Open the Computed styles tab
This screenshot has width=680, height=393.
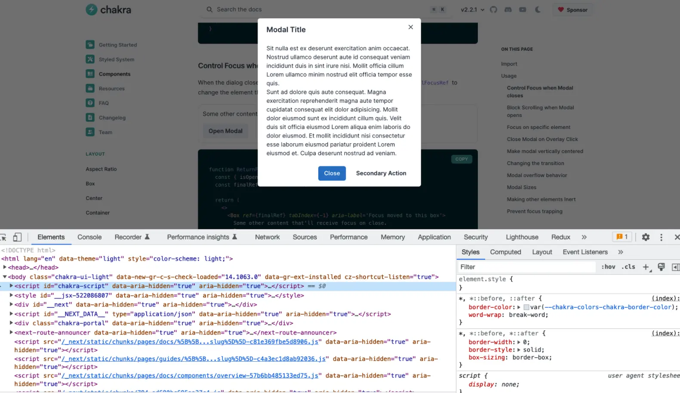[x=505, y=252]
